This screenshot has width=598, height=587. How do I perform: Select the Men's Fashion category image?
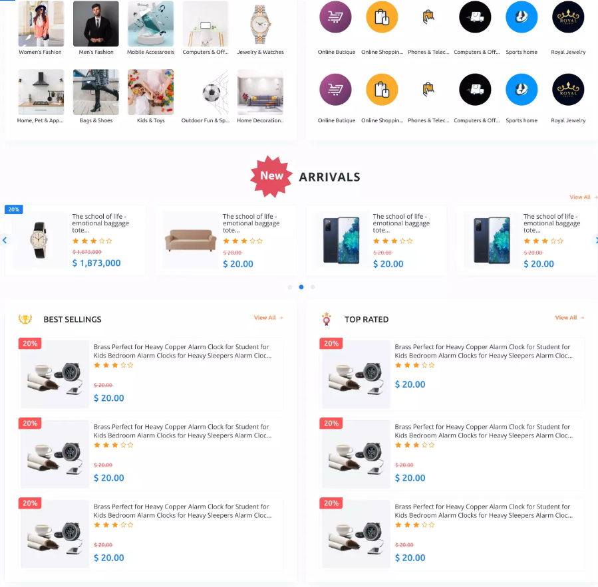click(x=96, y=24)
